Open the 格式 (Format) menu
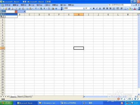140x105 pixels. click(x=39, y=5)
